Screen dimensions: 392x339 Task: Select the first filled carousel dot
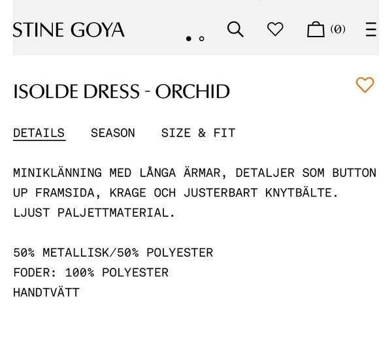[189, 39]
